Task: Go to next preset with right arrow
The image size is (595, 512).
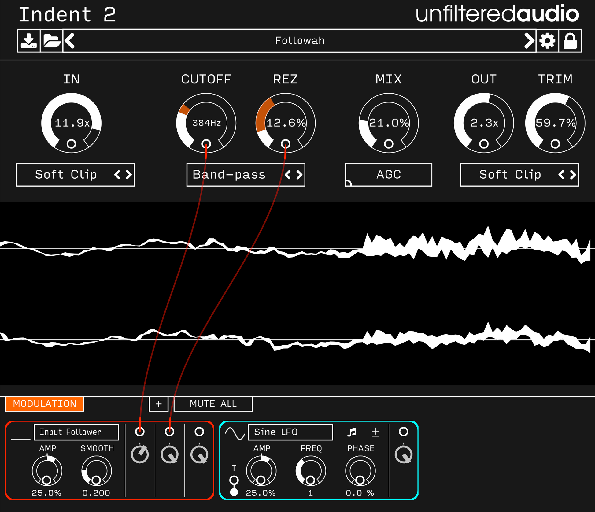Action: (529, 41)
